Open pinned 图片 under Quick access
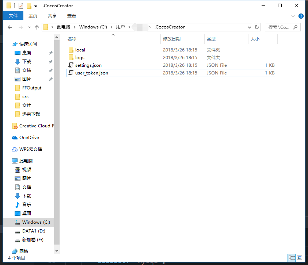This screenshot has height=265, width=308. tap(27, 79)
